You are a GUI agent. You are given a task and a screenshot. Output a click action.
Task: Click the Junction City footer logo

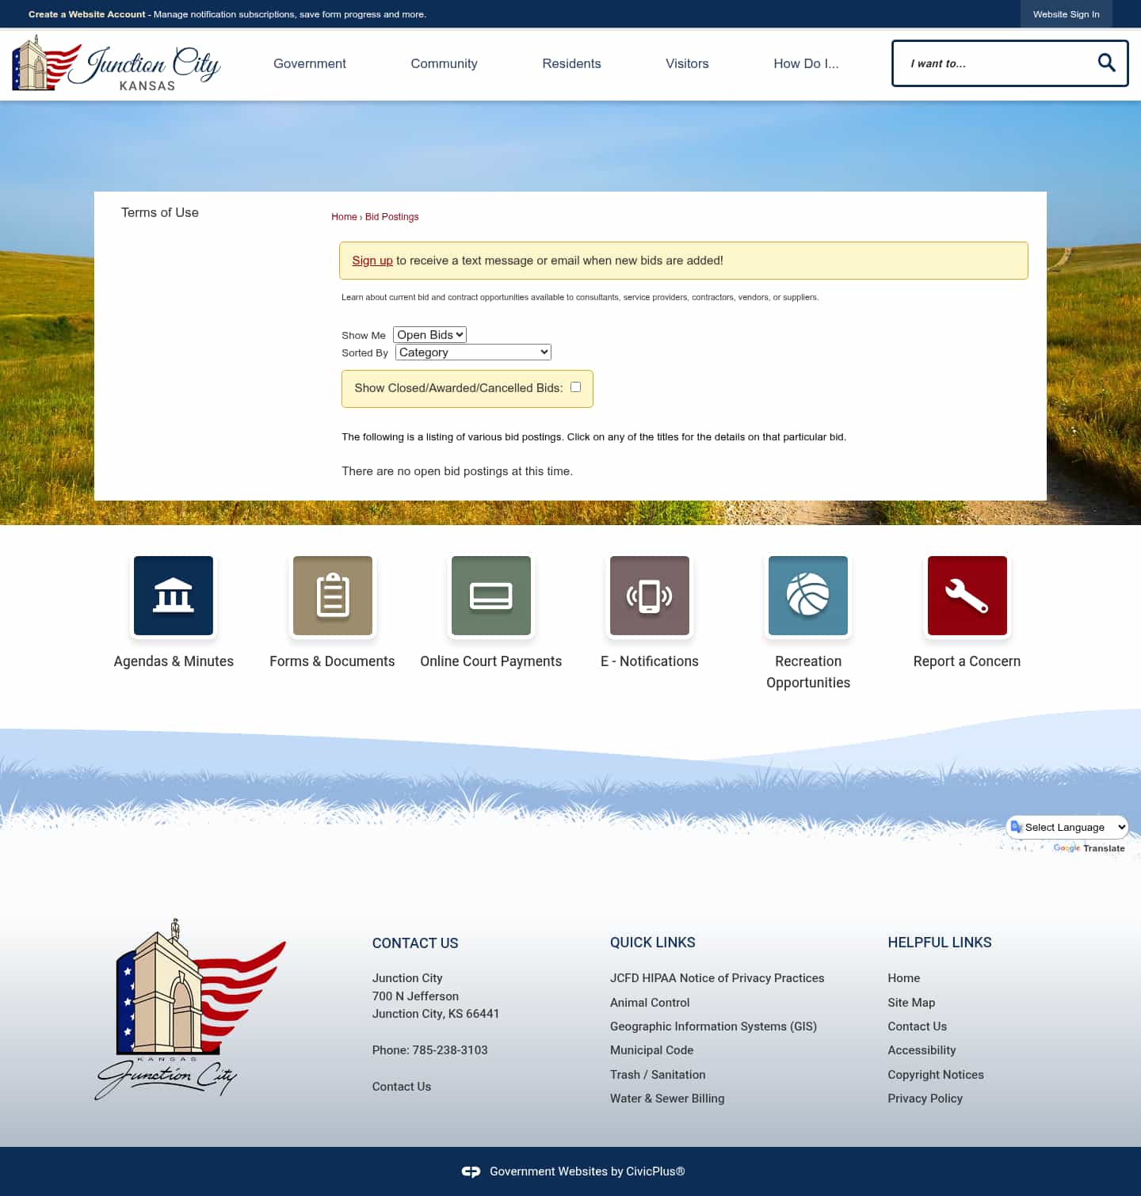[190, 1009]
